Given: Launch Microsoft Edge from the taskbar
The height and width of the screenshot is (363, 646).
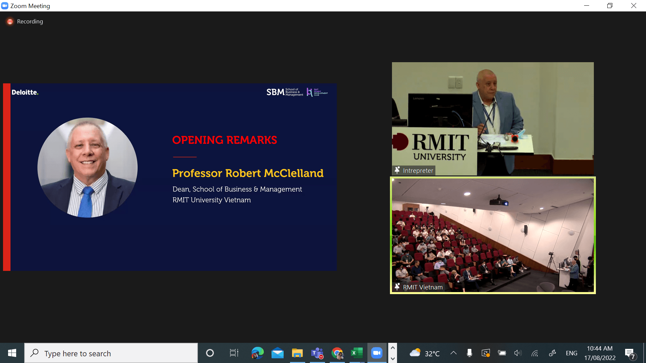Looking at the screenshot, I should 258,353.
